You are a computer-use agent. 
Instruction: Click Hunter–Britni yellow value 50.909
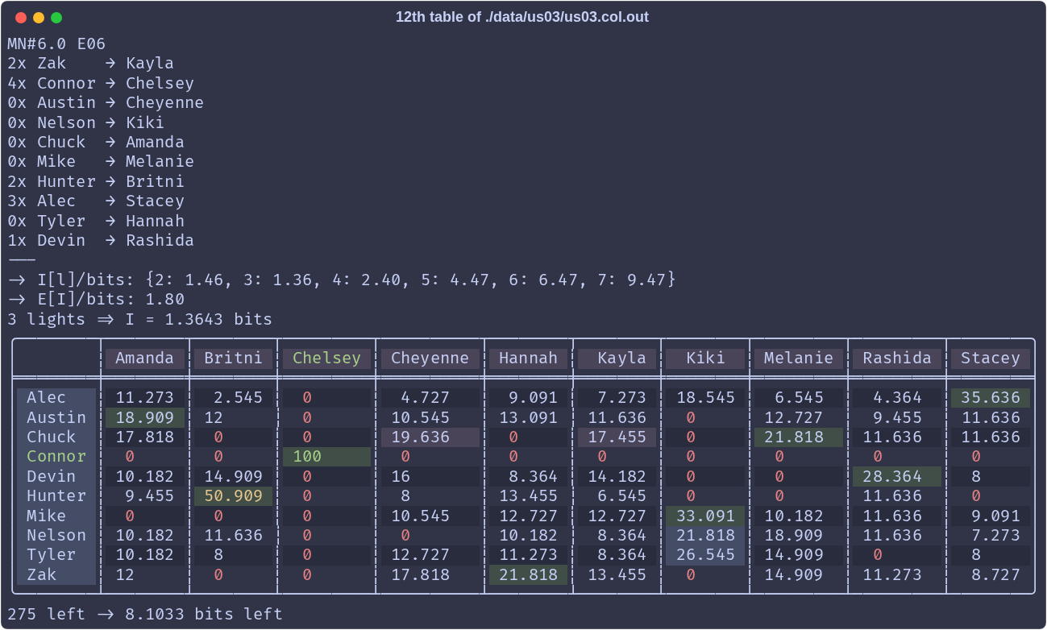[x=234, y=496]
